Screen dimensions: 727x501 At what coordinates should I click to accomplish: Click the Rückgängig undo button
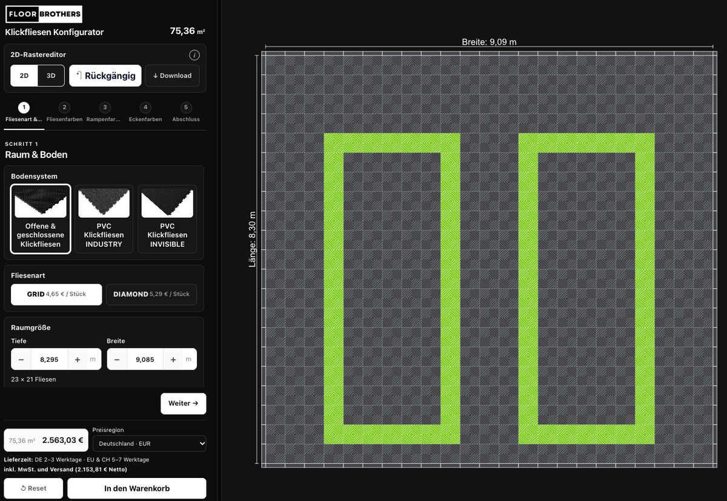(x=105, y=76)
